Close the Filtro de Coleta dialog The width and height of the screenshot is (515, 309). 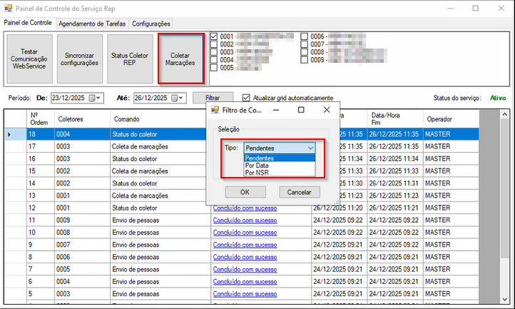coord(327,110)
